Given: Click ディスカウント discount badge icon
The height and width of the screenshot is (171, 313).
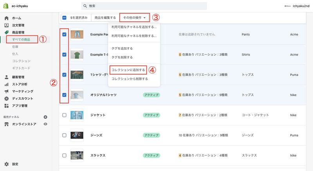Looking at the screenshot, I should coord(6,98).
